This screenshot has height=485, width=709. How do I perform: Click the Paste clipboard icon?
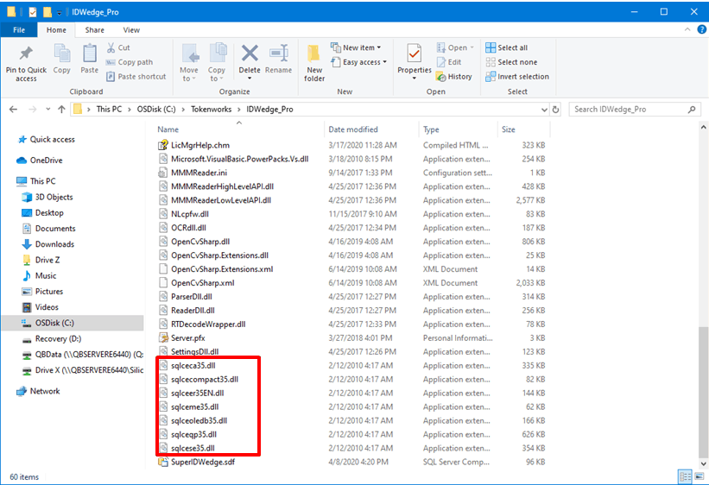(90, 54)
